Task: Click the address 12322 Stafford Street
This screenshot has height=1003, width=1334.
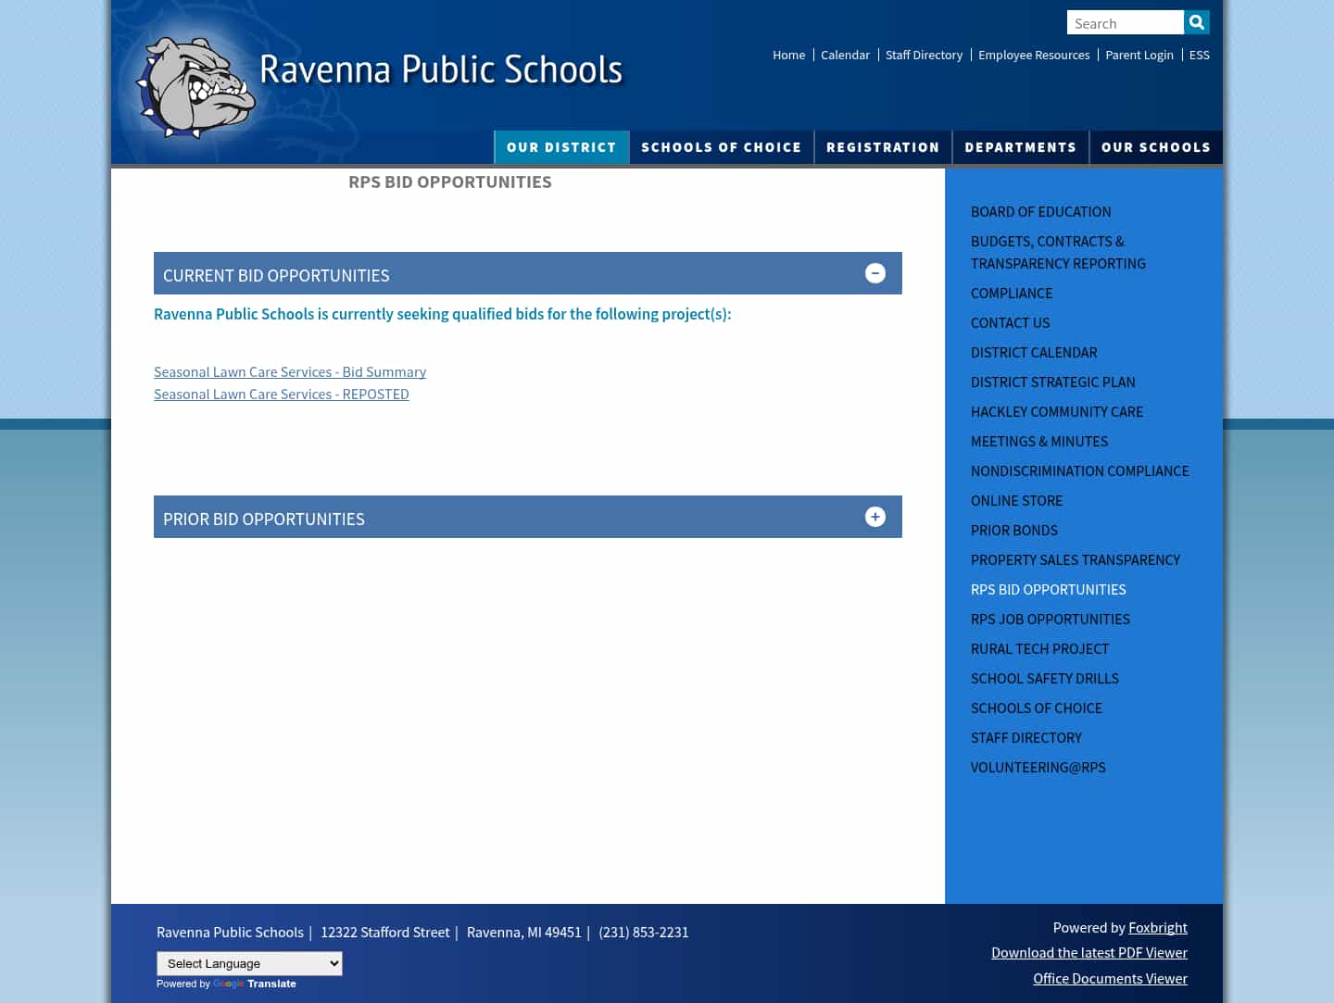Action: pos(385,932)
